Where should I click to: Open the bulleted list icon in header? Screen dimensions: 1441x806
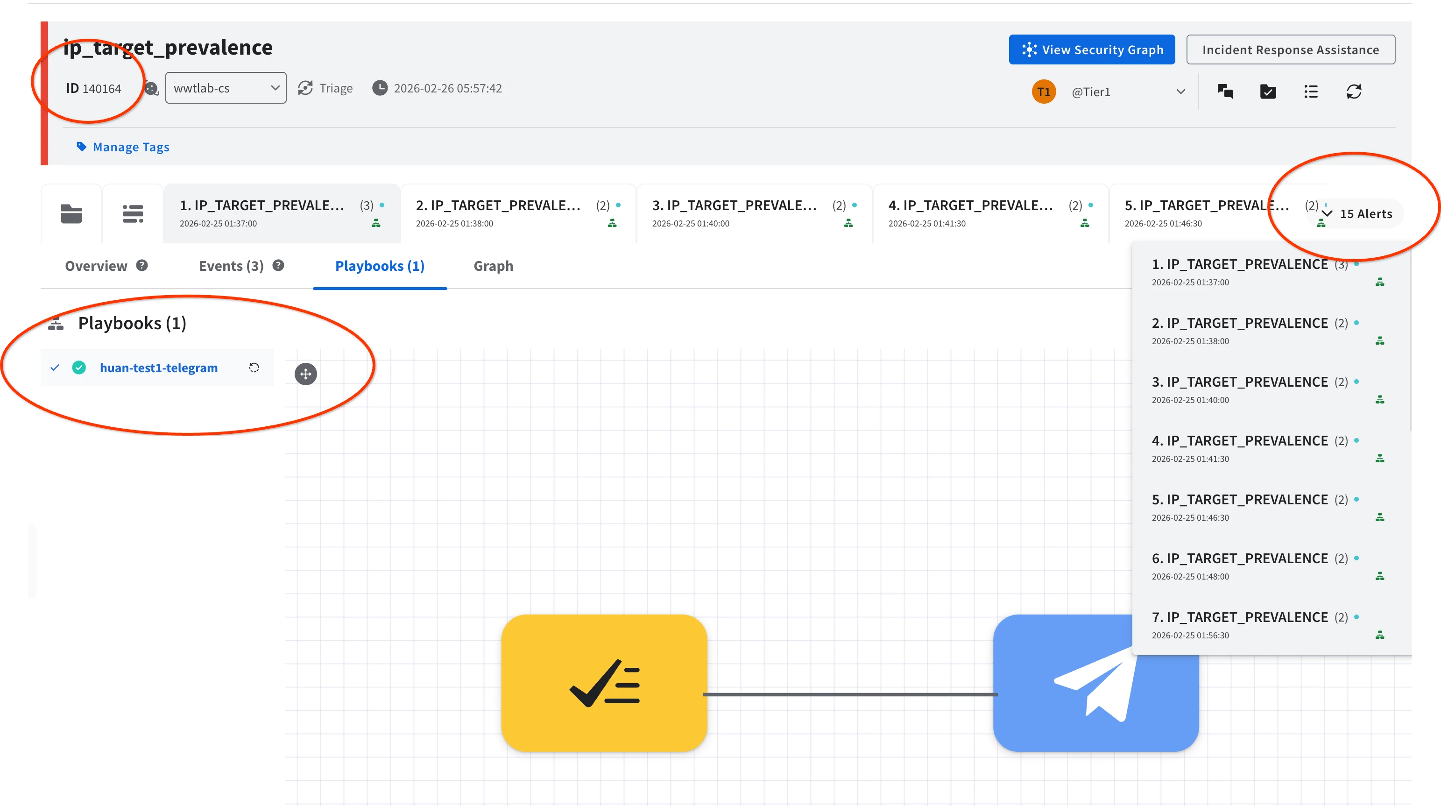[x=1311, y=91]
